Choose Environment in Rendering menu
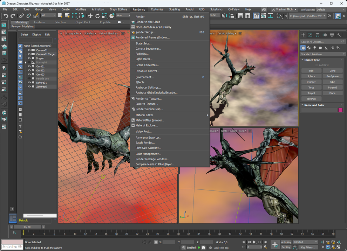347x251 pixels. pos(170,77)
